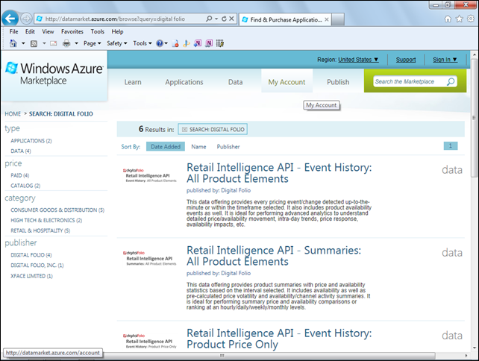479x361 pixels.
Task: Click the Search the Marketplace input field
Action: (x=410, y=81)
